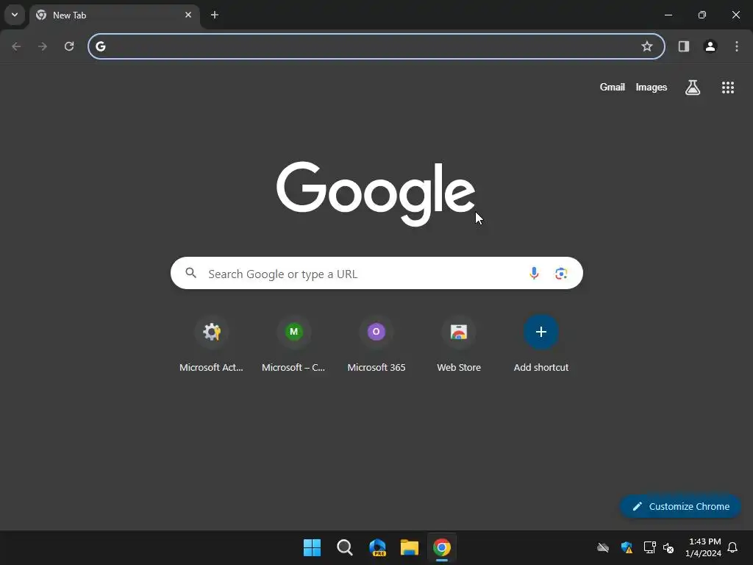Open a new tab with plus button
Screen dimensions: 753x565
215,15
